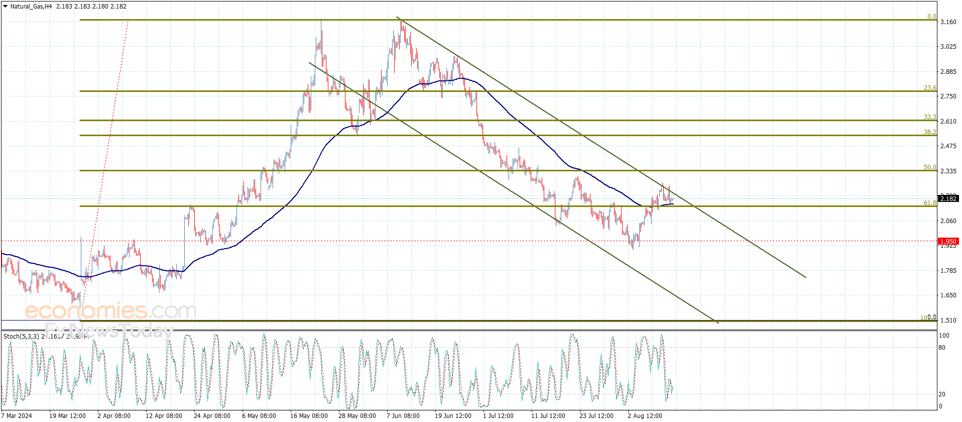Select the 23.6 Fibonacci level label

coord(930,88)
